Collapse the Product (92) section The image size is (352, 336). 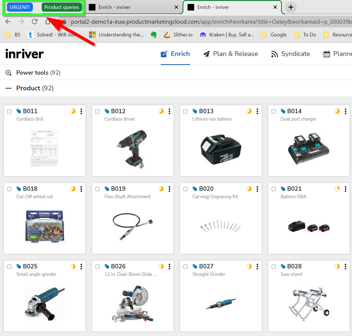click(x=8, y=88)
